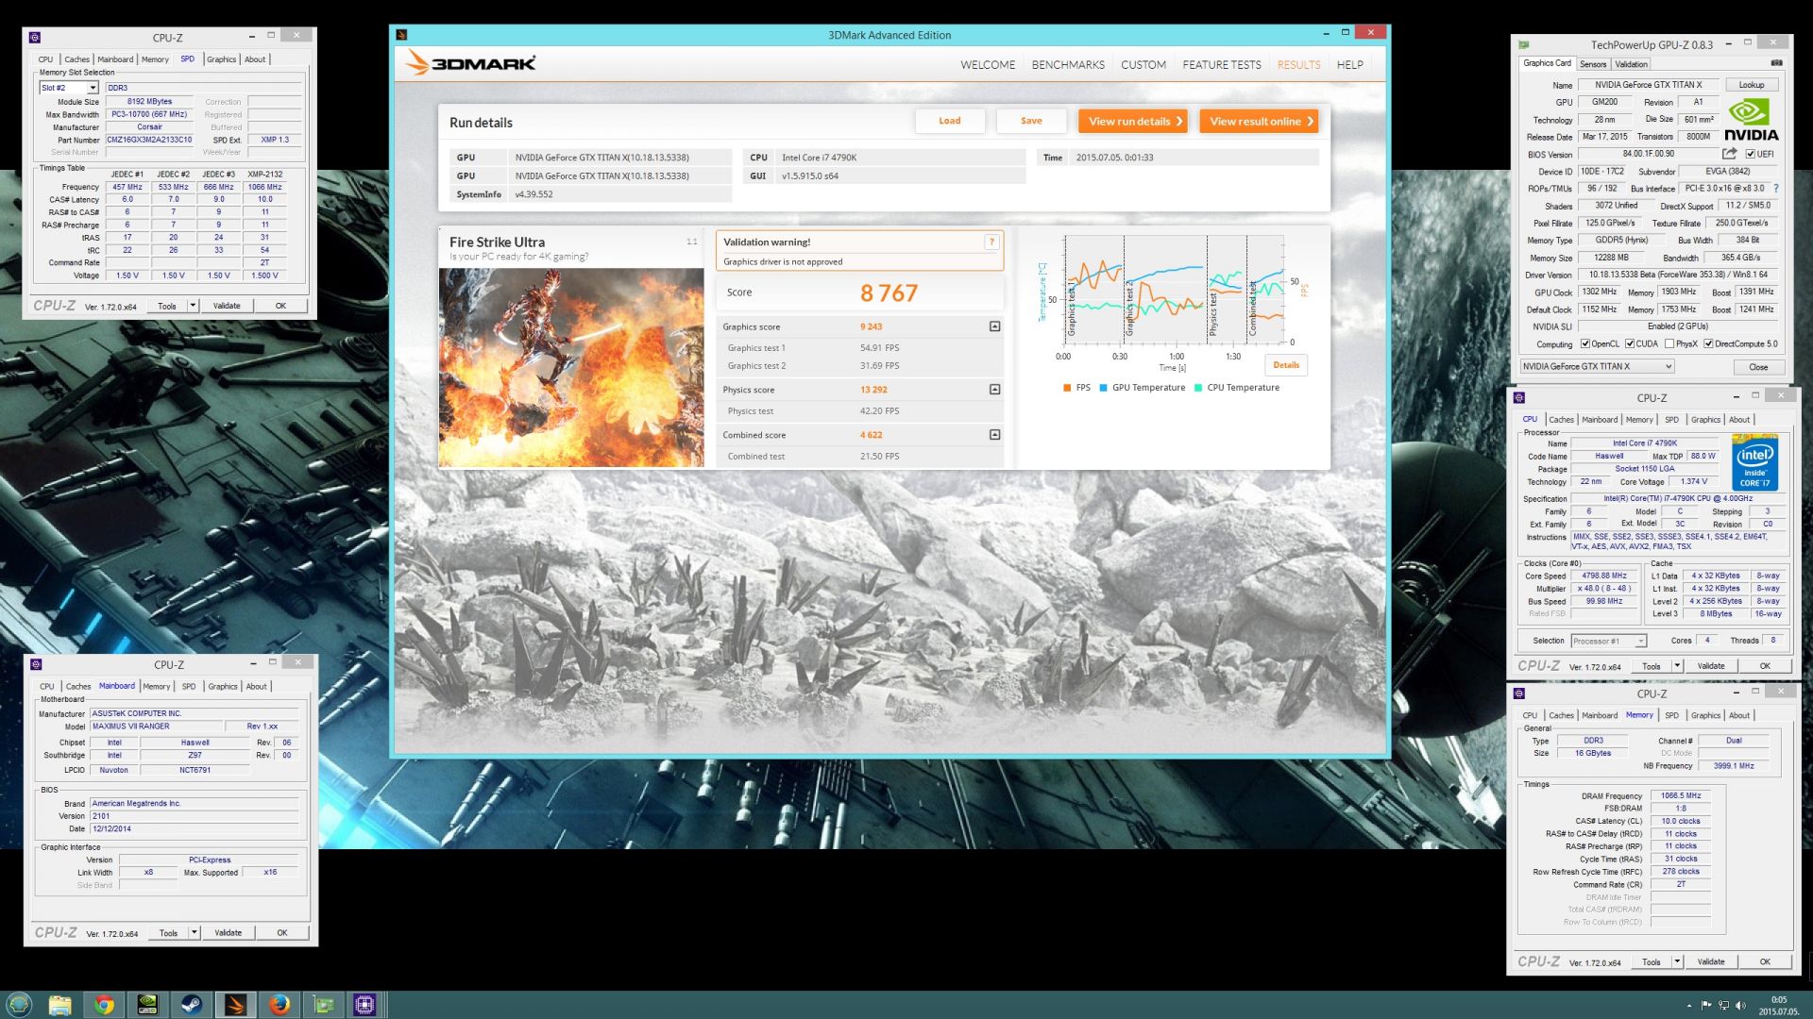Toggle the UEFI checkbox in GPU-Z

(x=1751, y=154)
